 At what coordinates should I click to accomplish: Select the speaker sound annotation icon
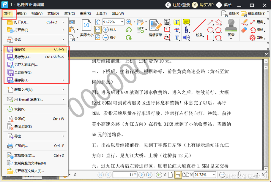click(186, 38)
